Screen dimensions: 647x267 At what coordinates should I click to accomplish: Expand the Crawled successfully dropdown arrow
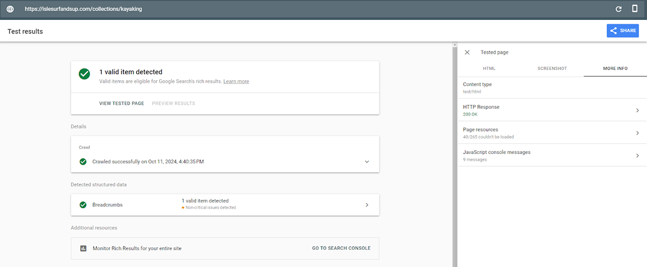[367, 161]
